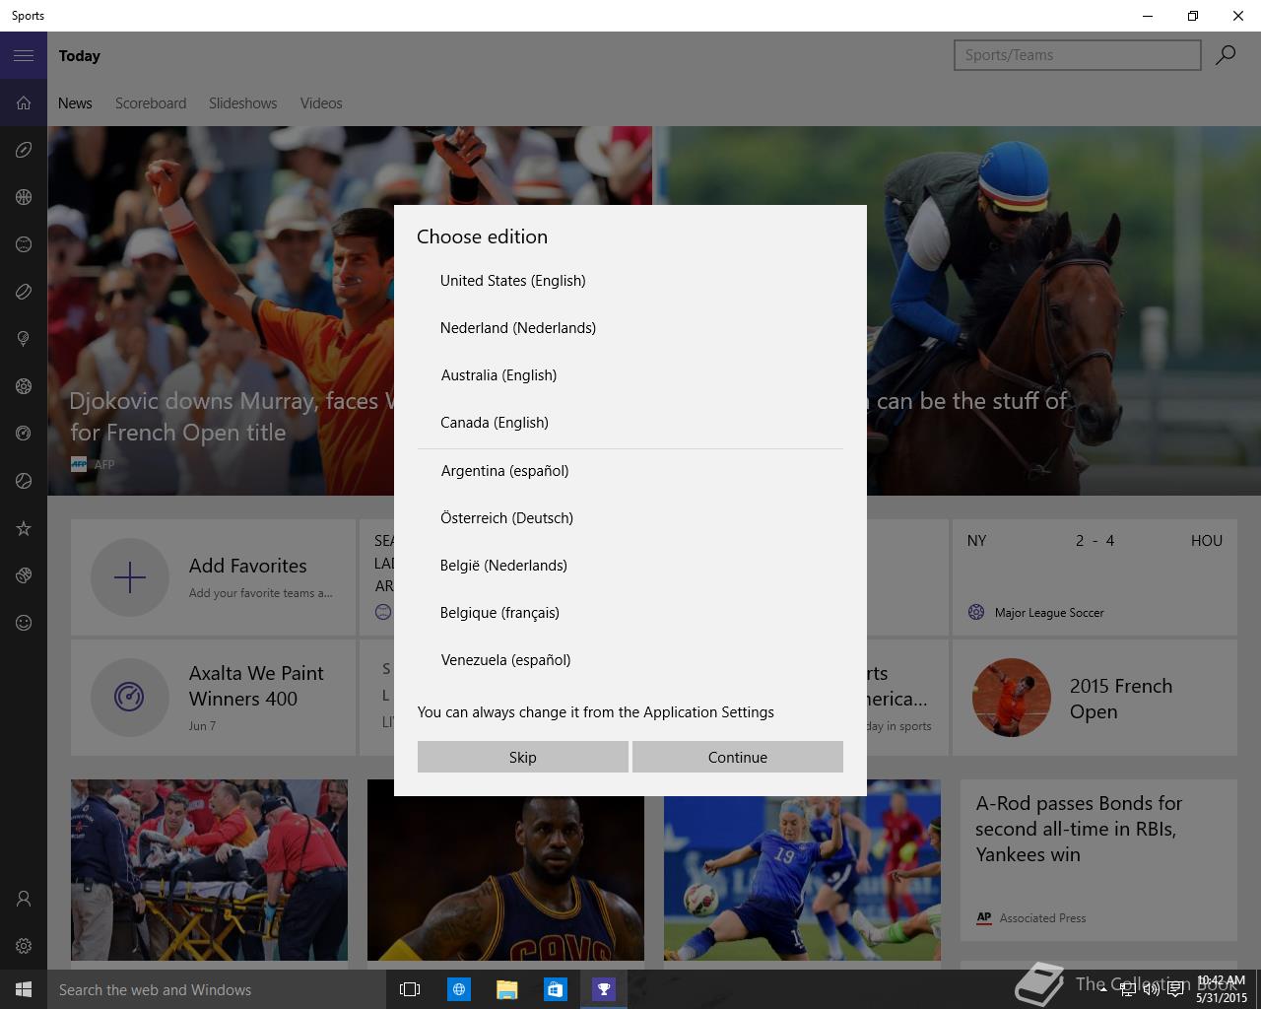This screenshot has width=1261, height=1009.
Task: Open the basketball section icon
Action: click(x=24, y=197)
